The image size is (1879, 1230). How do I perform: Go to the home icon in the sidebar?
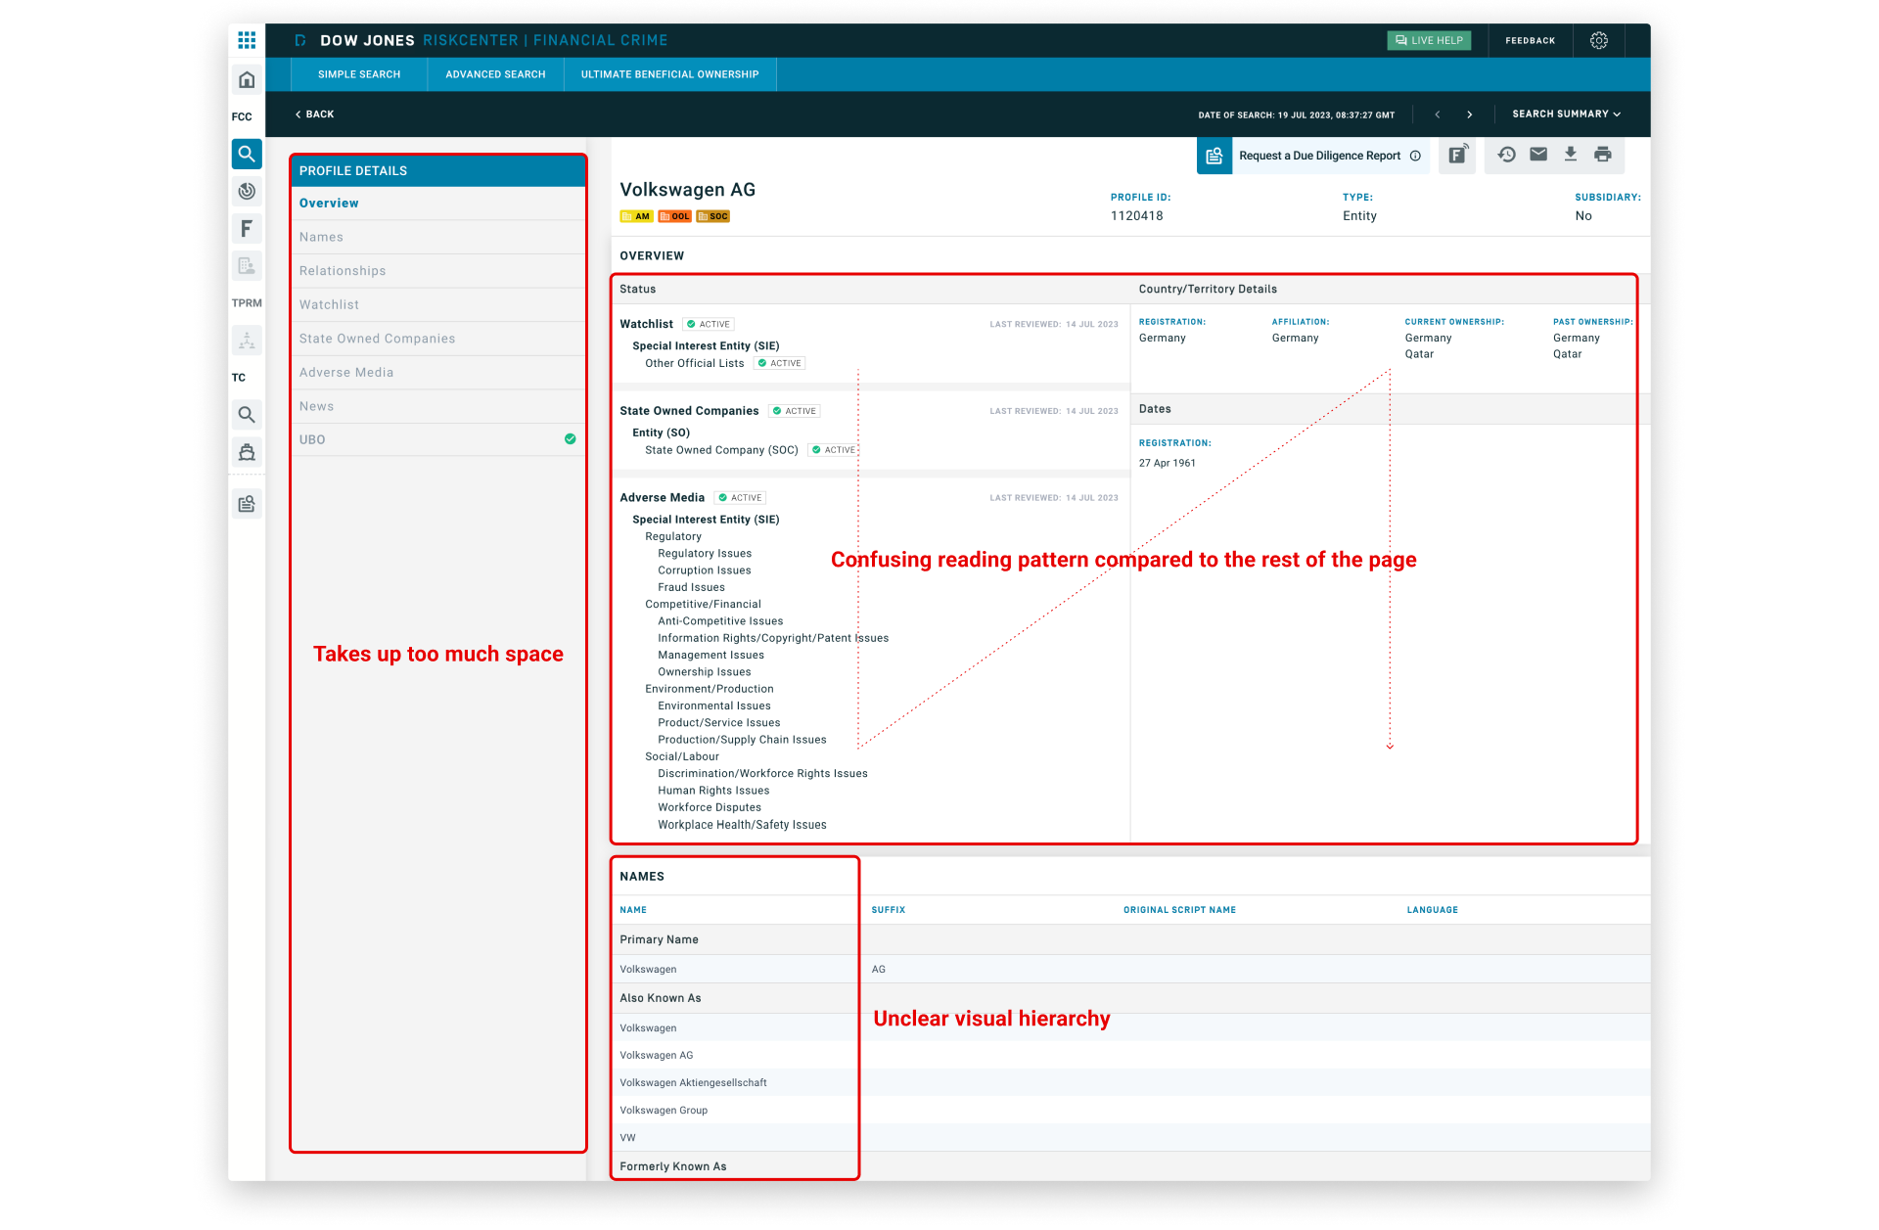(247, 79)
